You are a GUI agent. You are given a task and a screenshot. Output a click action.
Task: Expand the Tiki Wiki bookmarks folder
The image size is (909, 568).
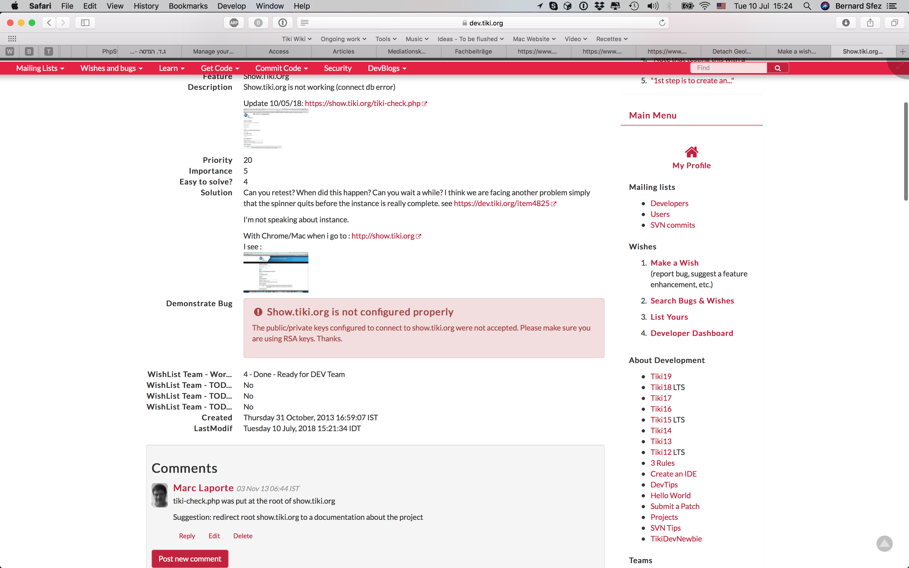297,39
